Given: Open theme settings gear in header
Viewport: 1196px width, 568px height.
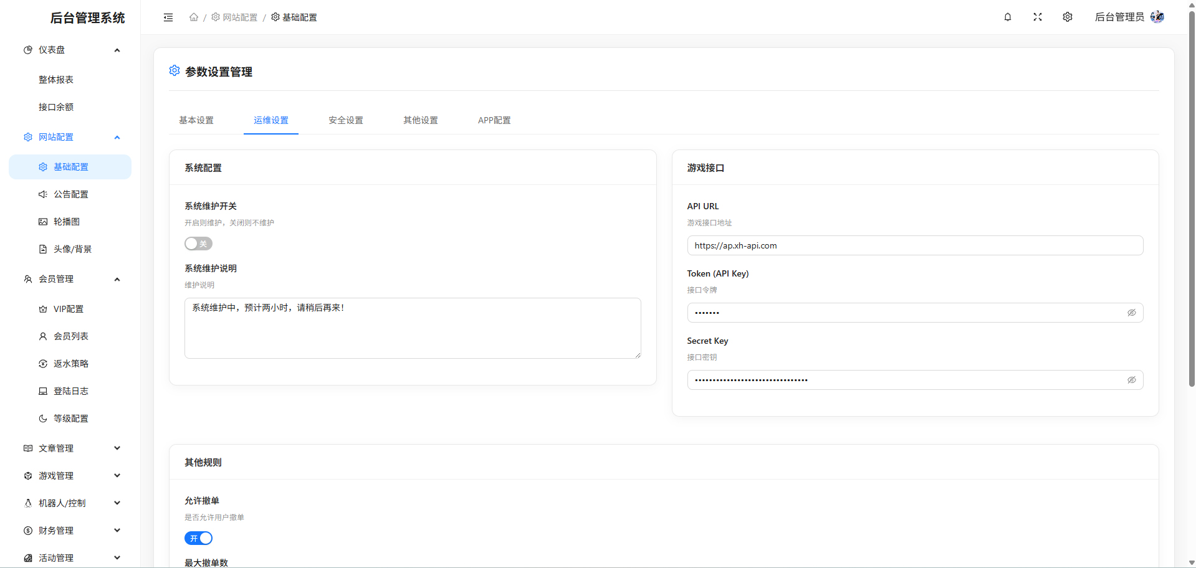Looking at the screenshot, I should pos(1068,17).
